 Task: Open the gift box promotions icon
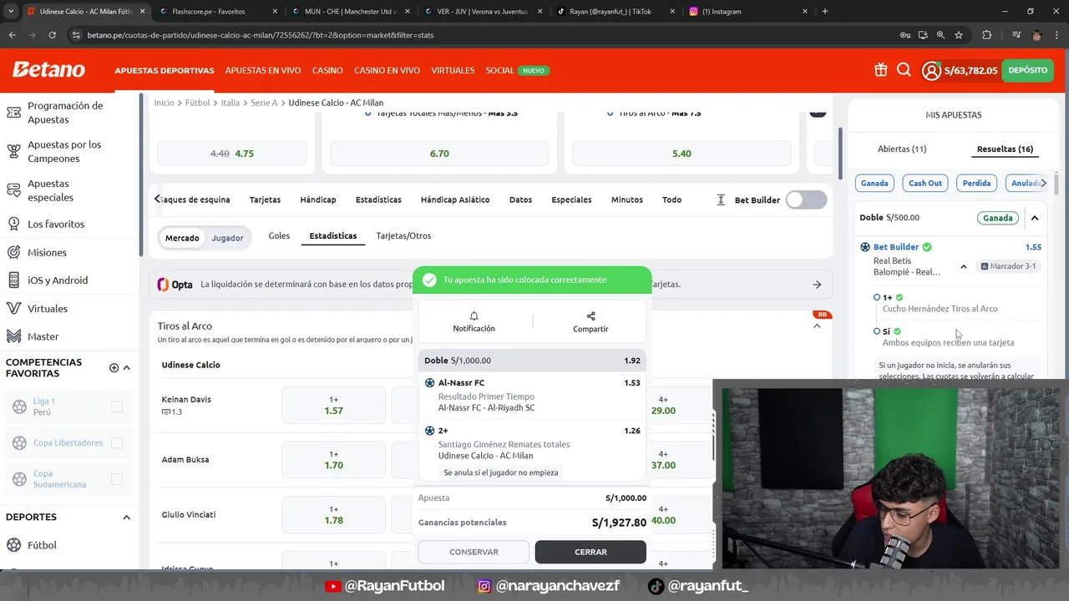(x=880, y=70)
